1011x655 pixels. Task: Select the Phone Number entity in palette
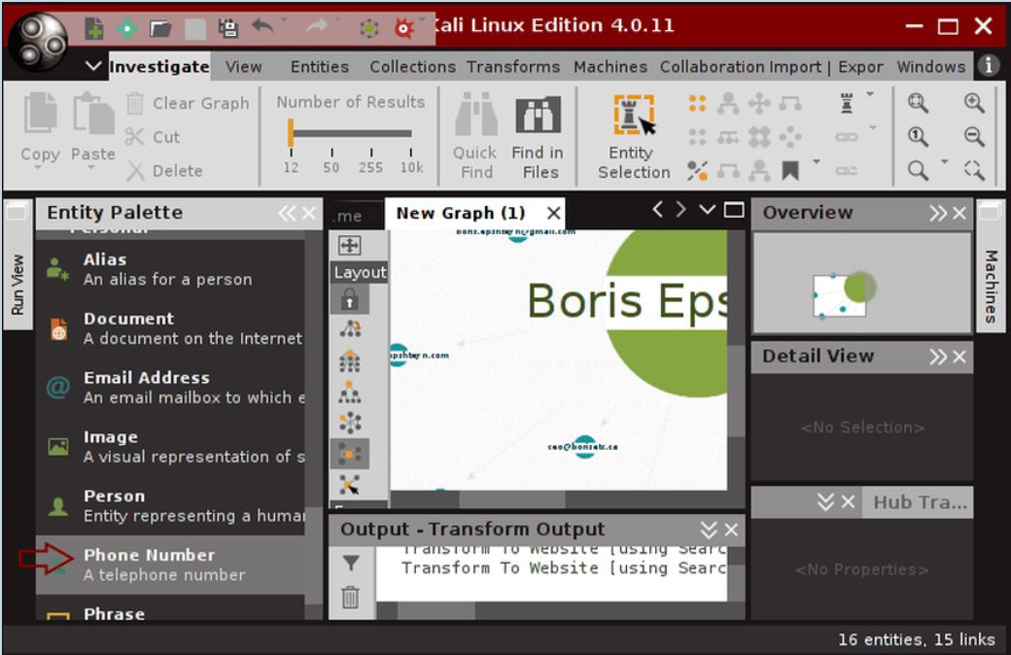[170, 565]
